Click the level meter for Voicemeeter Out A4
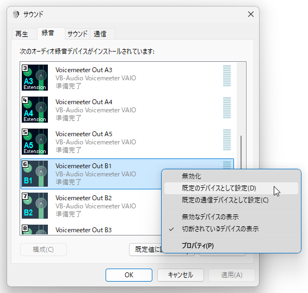 tap(227, 108)
